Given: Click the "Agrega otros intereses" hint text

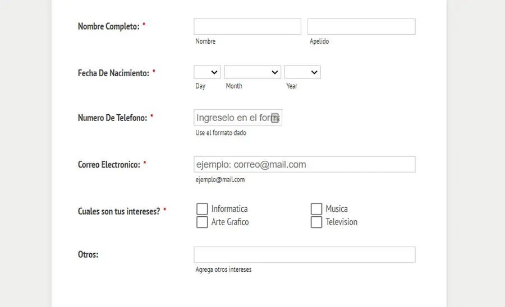Looking at the screenshot, I should tap(223, 269).
